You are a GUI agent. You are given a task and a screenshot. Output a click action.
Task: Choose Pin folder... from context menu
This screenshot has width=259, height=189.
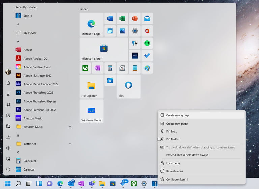tap(202, 139)
